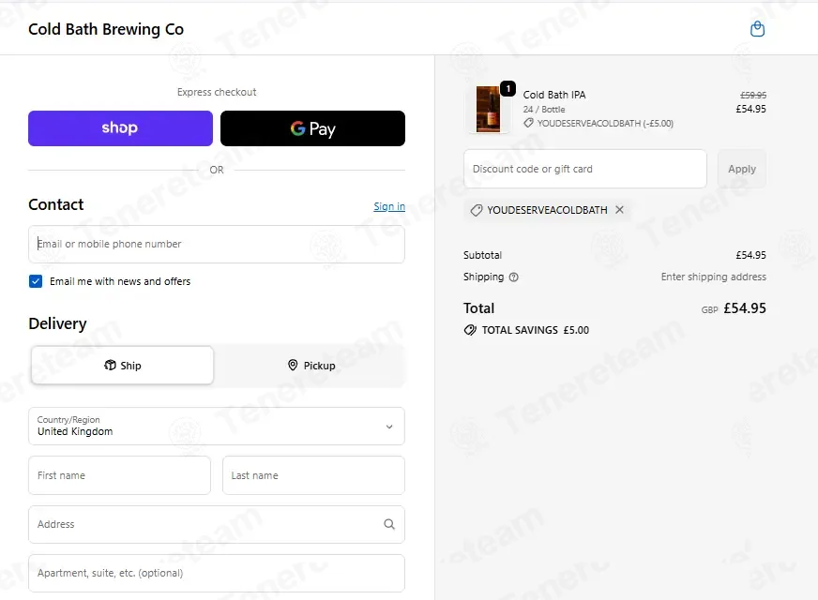
Task: Remove the YOUDESERVEACOLDBATH discount code
Action: [619, 210]
